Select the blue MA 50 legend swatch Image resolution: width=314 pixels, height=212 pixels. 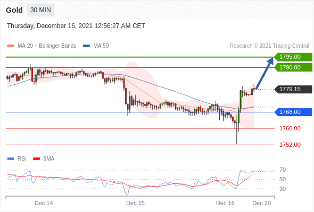pos(86,46)
